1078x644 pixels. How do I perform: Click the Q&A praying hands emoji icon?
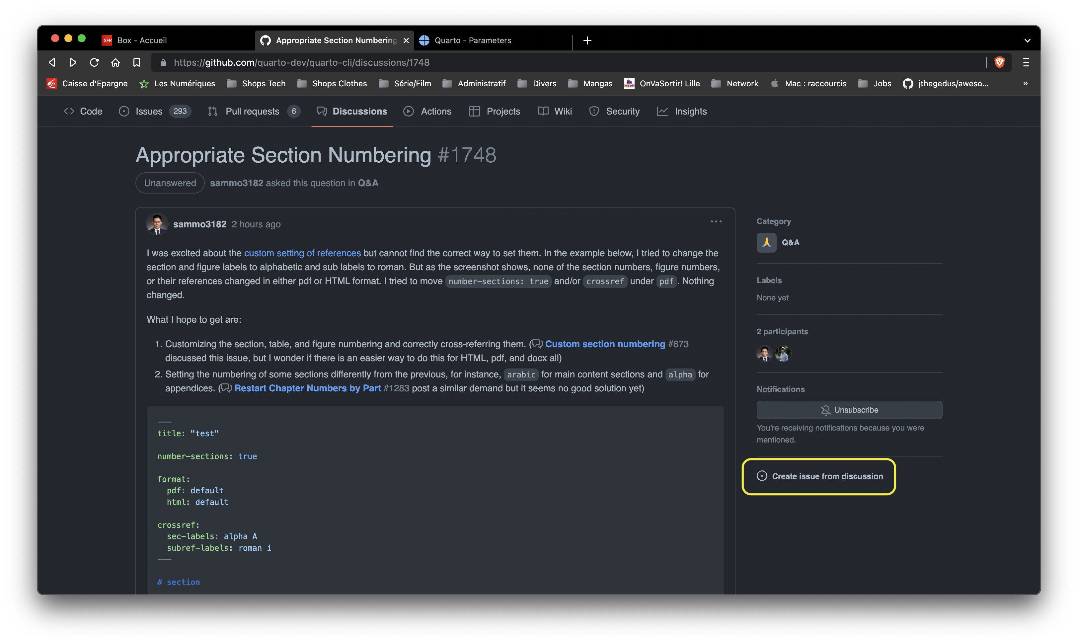tap(767, 243)
